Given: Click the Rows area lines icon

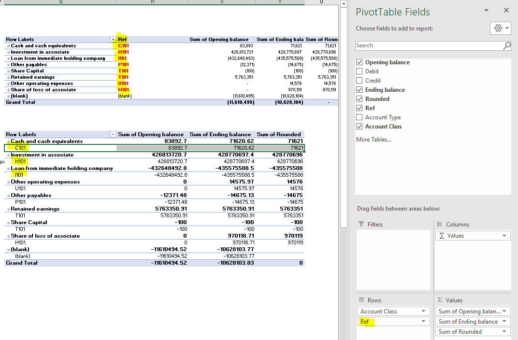Looking at the screenshot, I should point(362,300).
